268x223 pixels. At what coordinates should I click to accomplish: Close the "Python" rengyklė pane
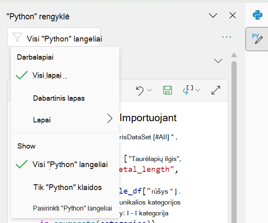233,15
